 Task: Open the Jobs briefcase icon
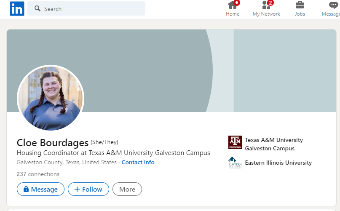coord(300,5)
